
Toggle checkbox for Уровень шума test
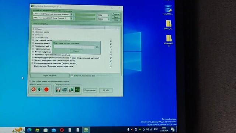pos(111,44)
